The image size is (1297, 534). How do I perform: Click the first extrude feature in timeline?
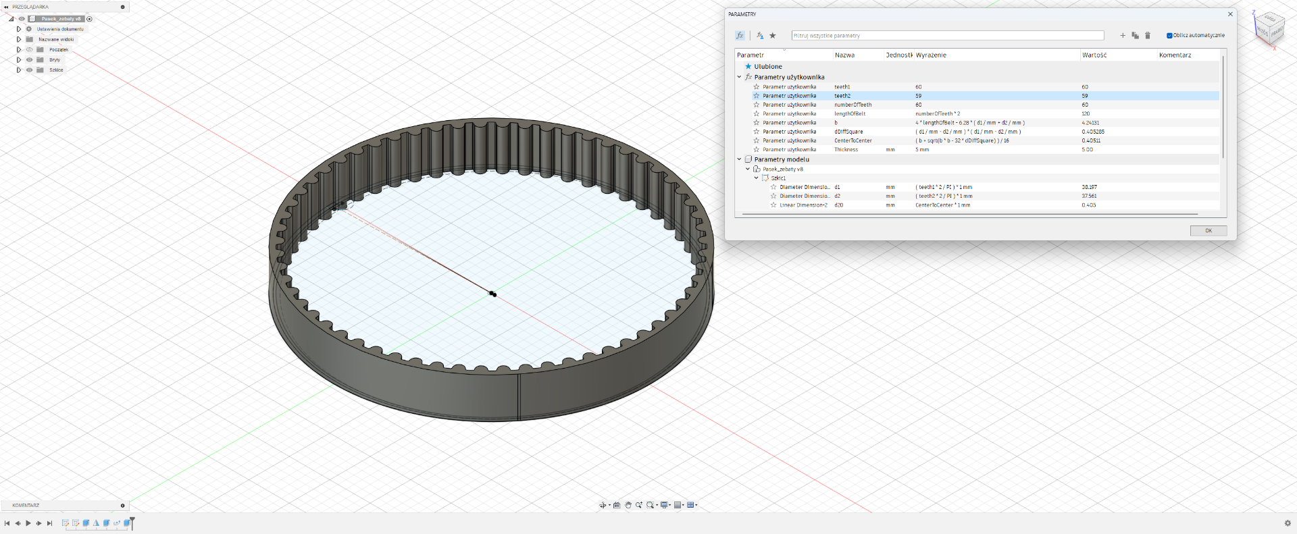pyautogui.click(x=86, y=523)
